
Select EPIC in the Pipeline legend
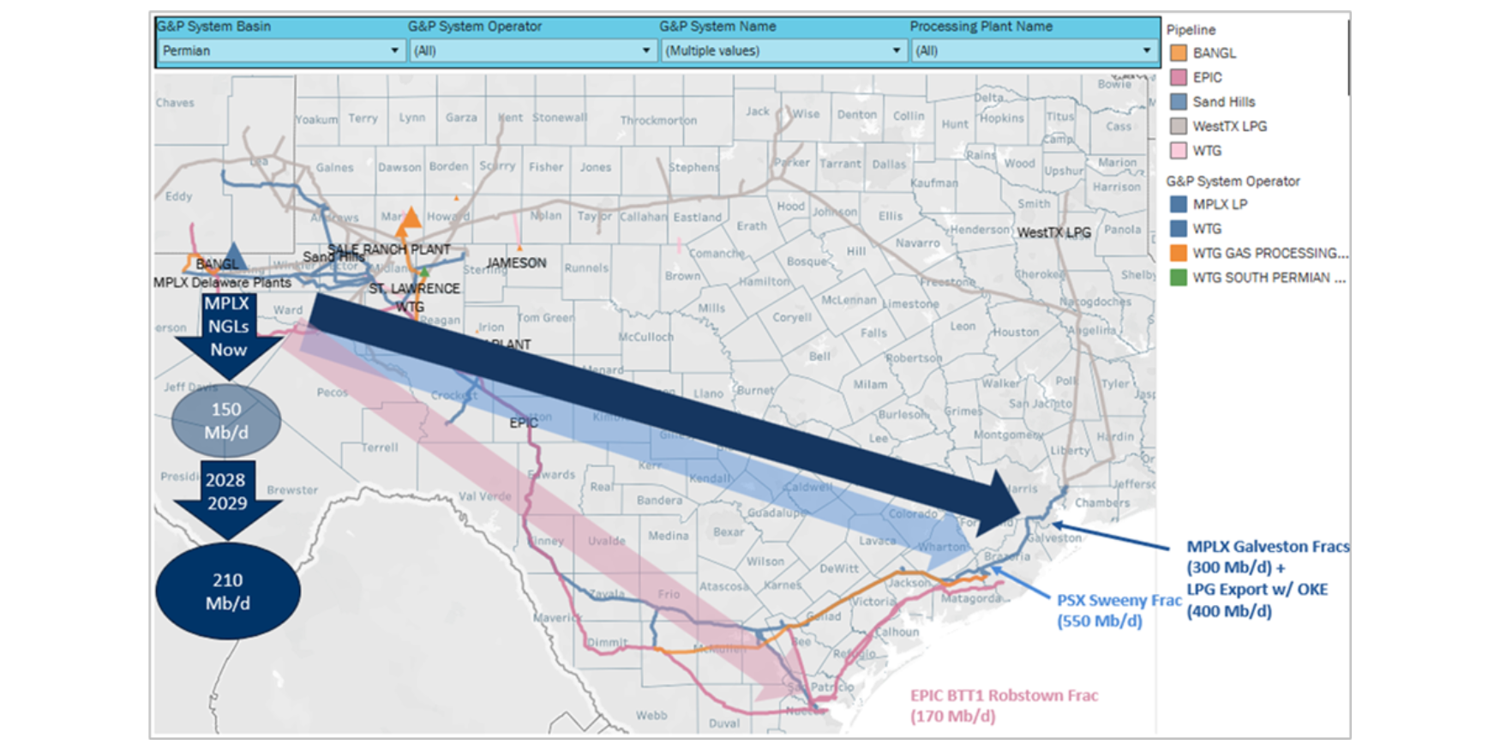point(1207,77)
